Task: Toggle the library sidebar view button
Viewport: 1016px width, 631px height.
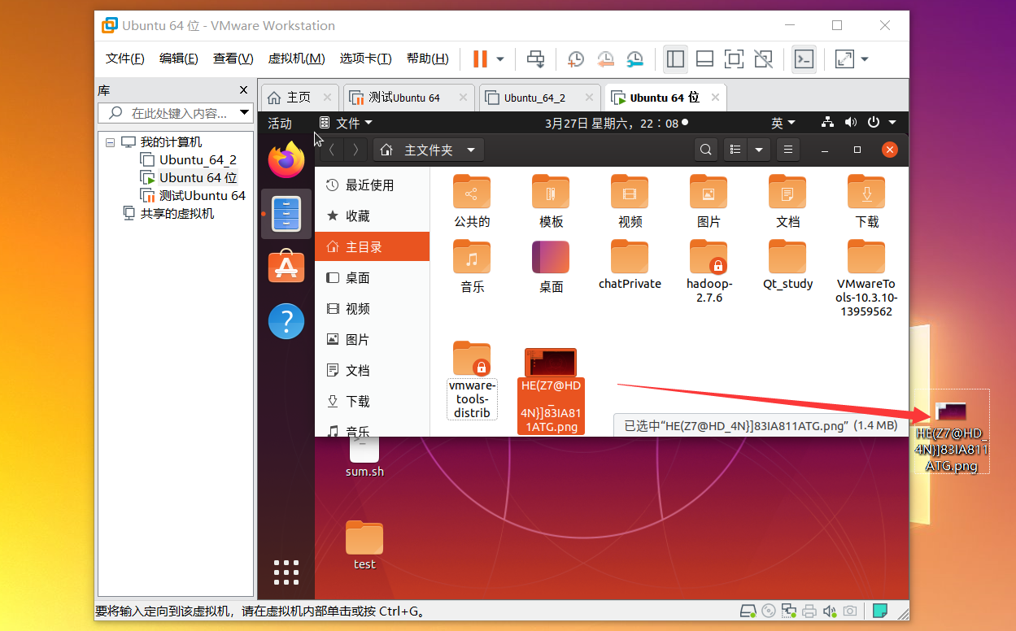Action: tap(675, 59)
